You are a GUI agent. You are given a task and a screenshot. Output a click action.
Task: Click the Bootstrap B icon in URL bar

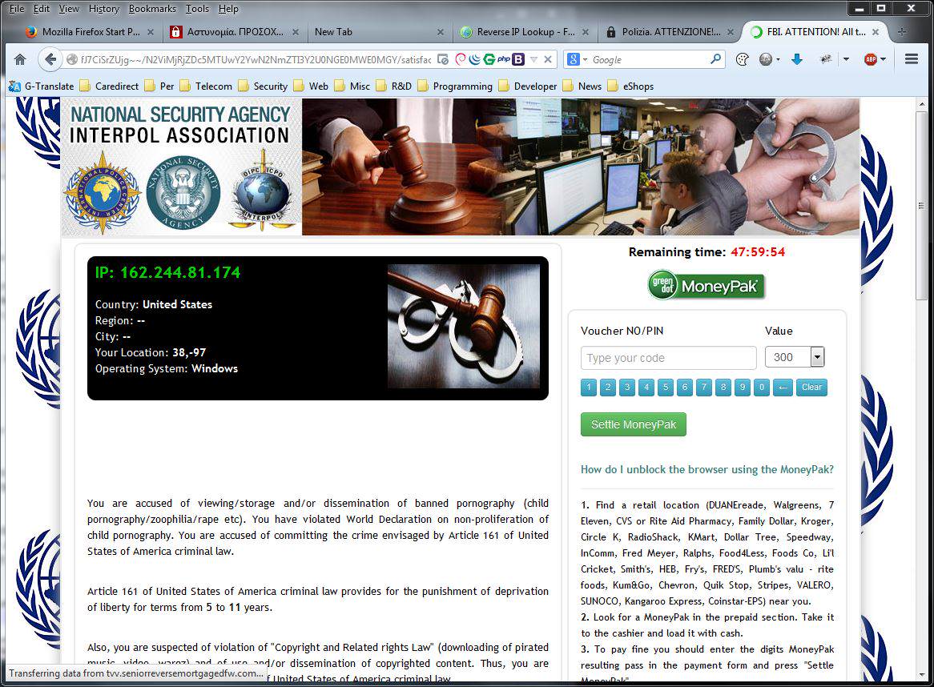[x=518, y=59]
